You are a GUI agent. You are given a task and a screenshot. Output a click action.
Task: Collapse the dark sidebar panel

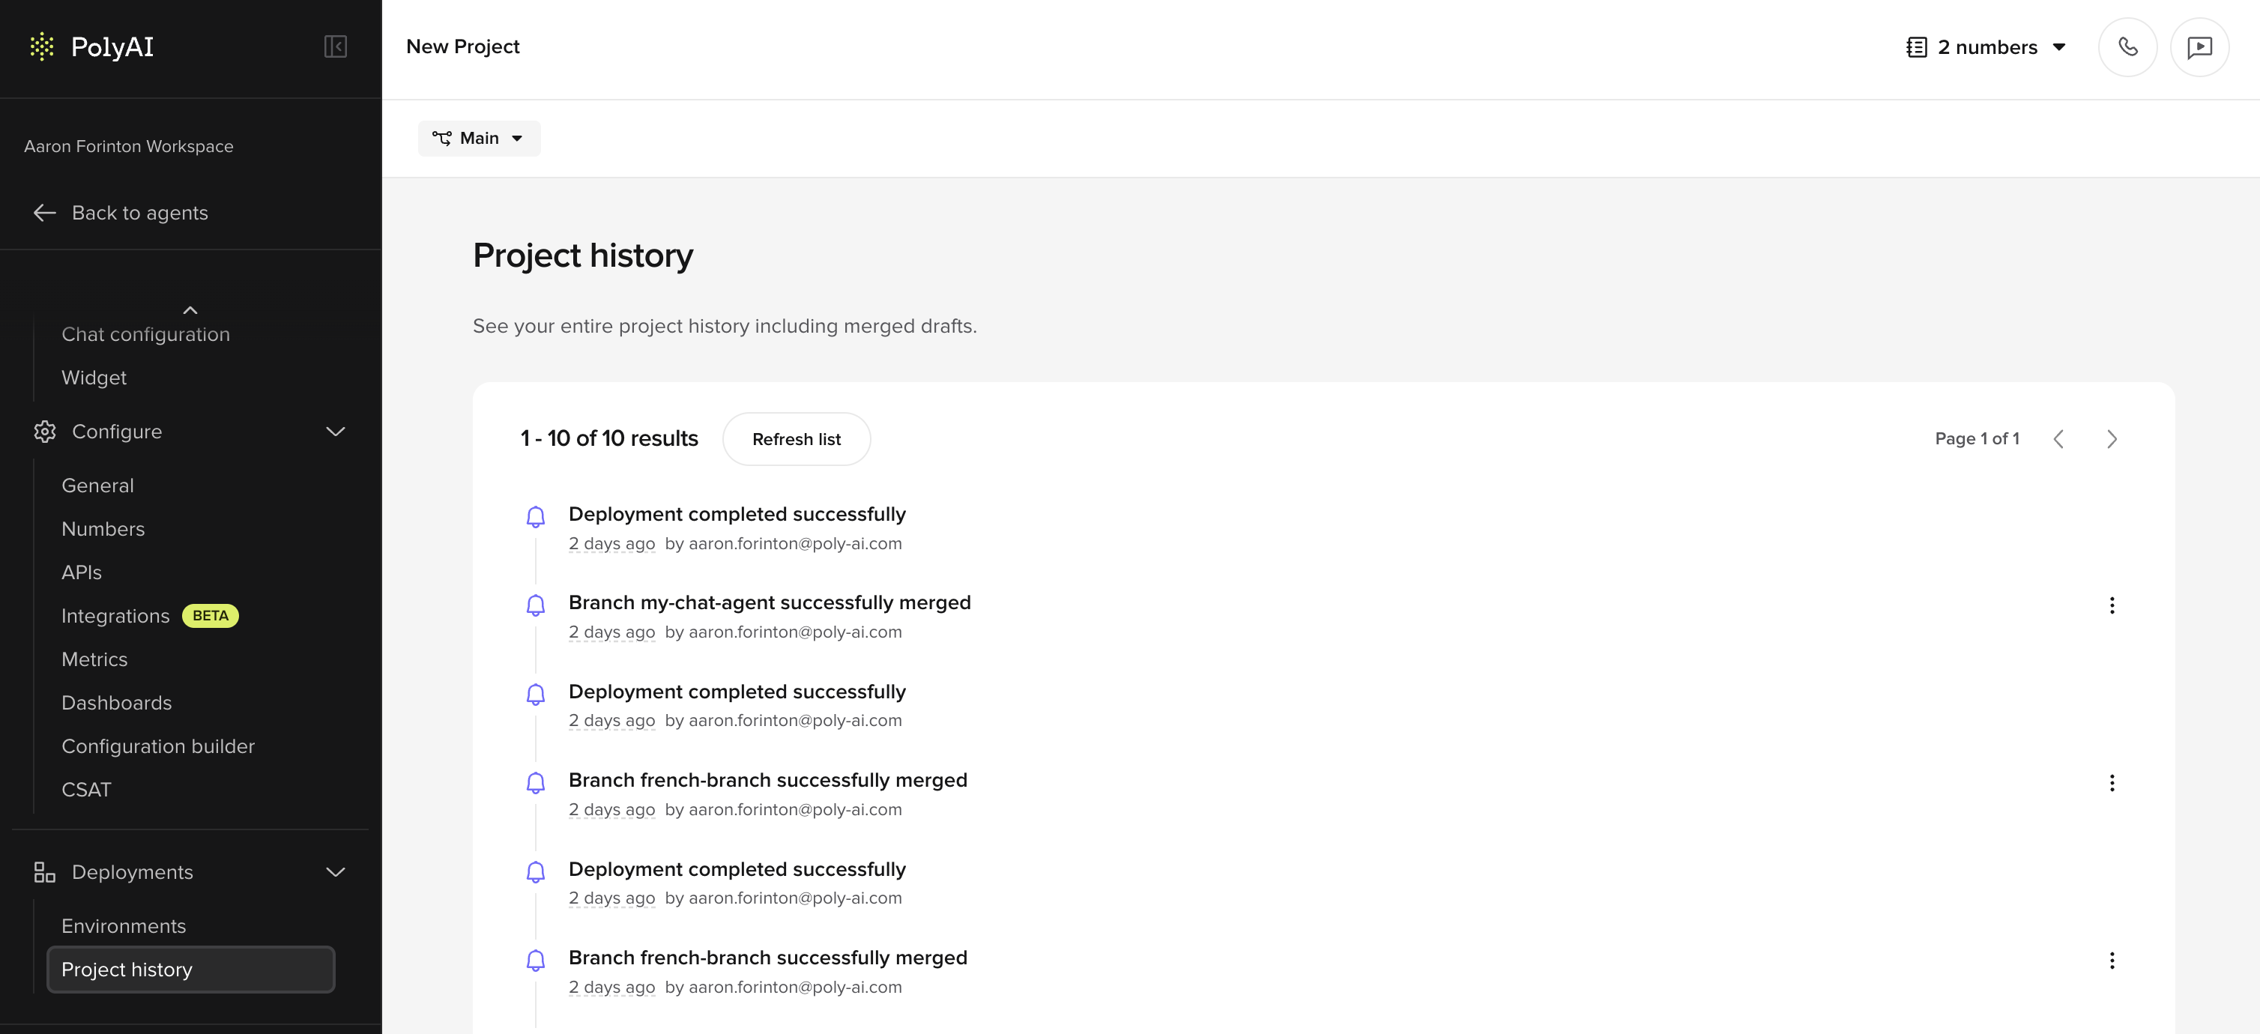[334, 46]
